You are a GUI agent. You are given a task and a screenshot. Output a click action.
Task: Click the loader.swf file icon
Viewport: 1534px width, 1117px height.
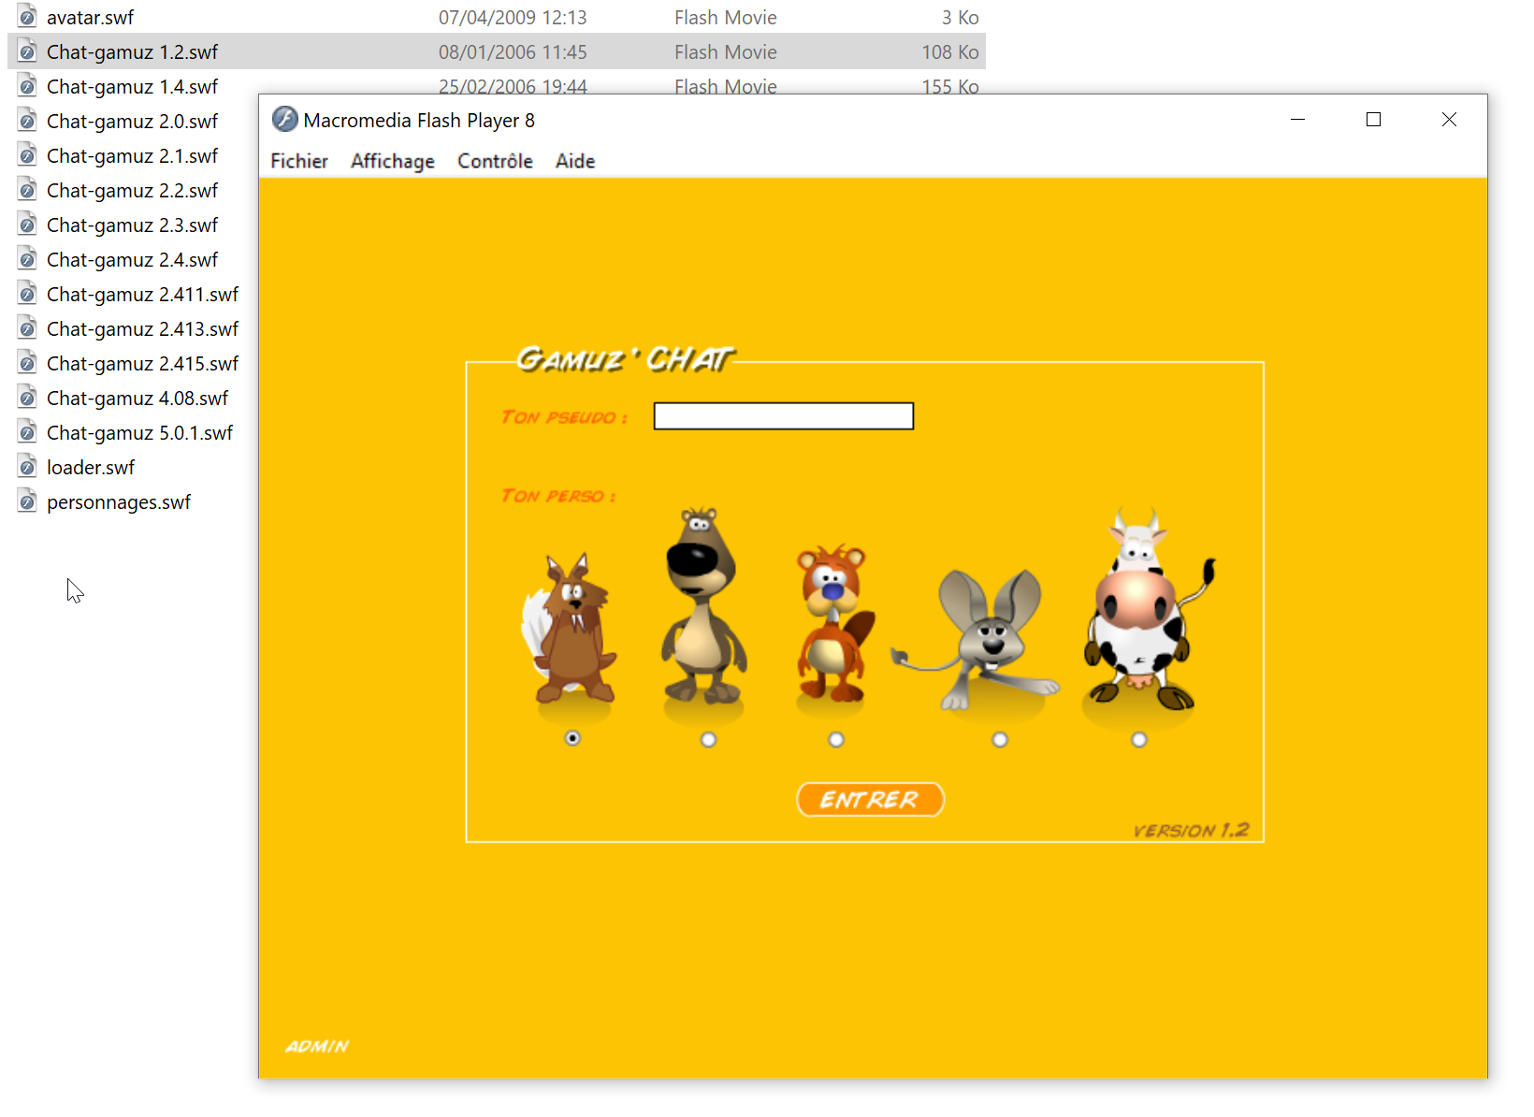[28, 467]
